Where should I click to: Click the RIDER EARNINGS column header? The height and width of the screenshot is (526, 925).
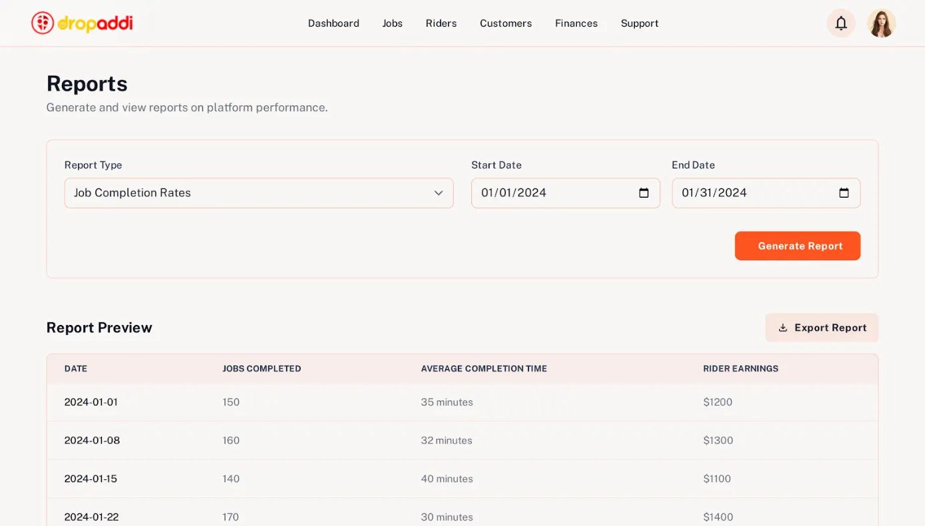coord(741,369)
